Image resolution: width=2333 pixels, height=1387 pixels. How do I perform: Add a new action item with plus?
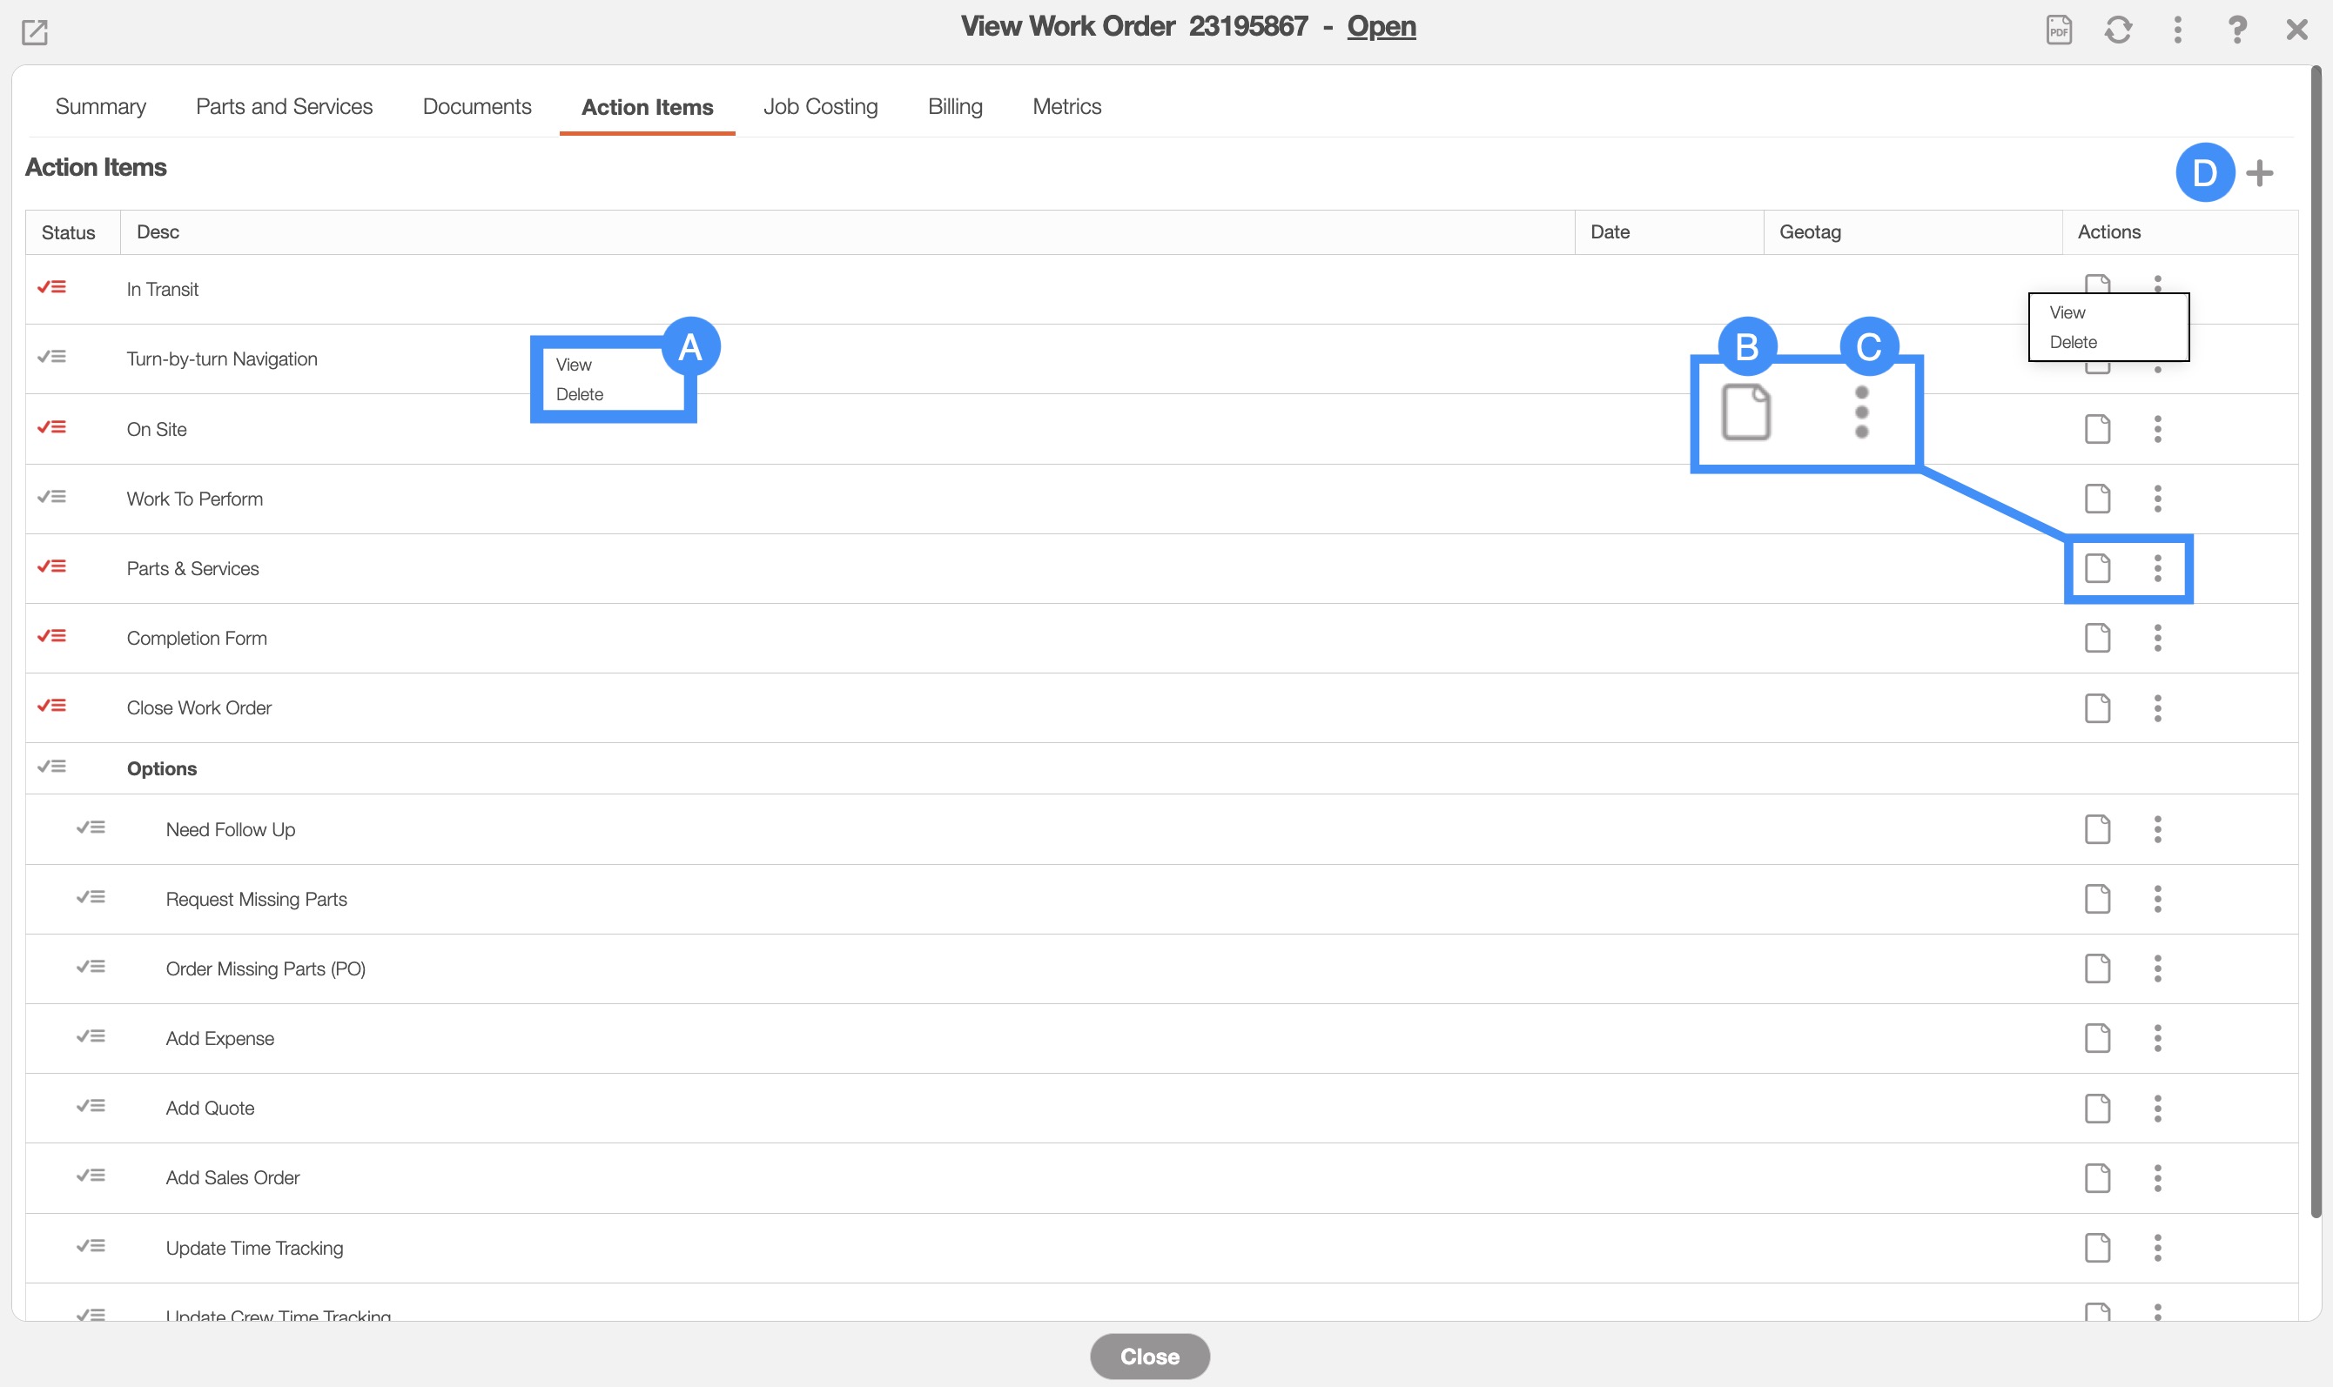pos(2259,173)
